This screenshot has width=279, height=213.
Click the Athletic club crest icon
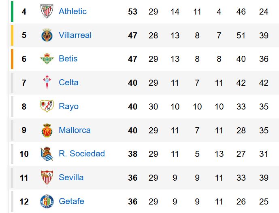tap(47, 11)
